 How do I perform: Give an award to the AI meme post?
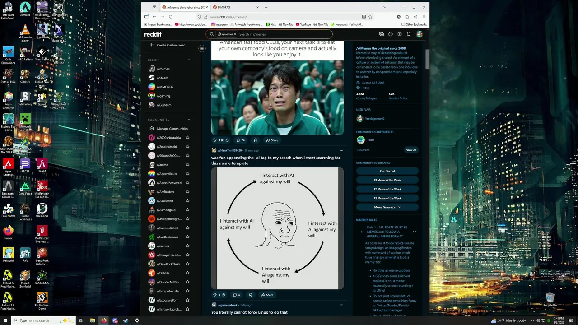click(x=251, y=295)
